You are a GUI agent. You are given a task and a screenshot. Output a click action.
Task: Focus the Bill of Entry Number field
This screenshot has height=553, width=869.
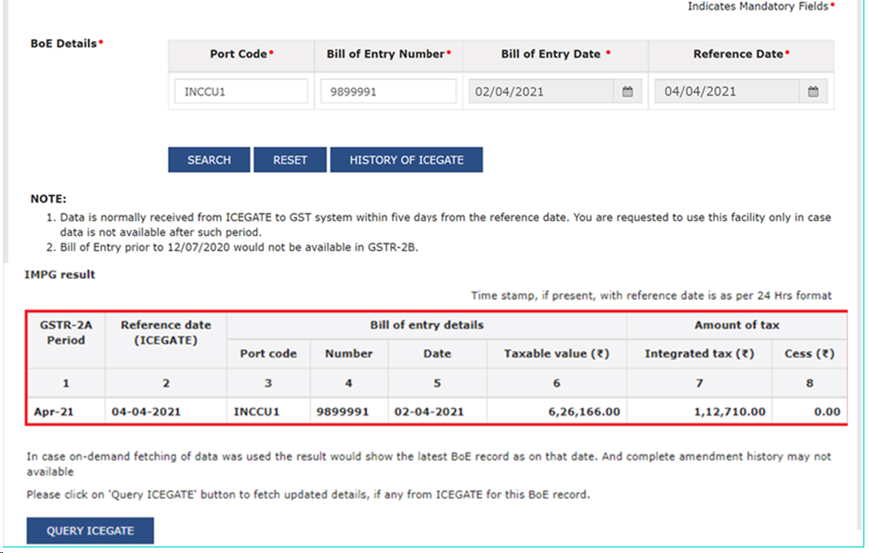coord(388,91)
